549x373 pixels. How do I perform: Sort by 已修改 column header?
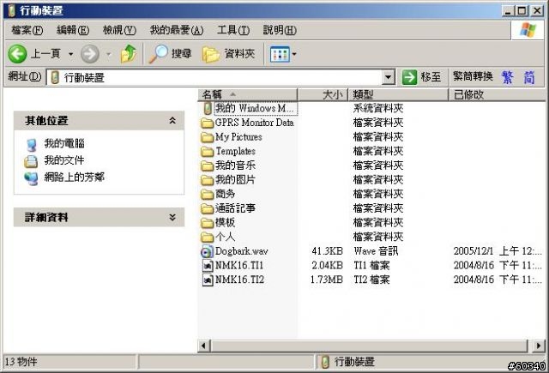497,94
